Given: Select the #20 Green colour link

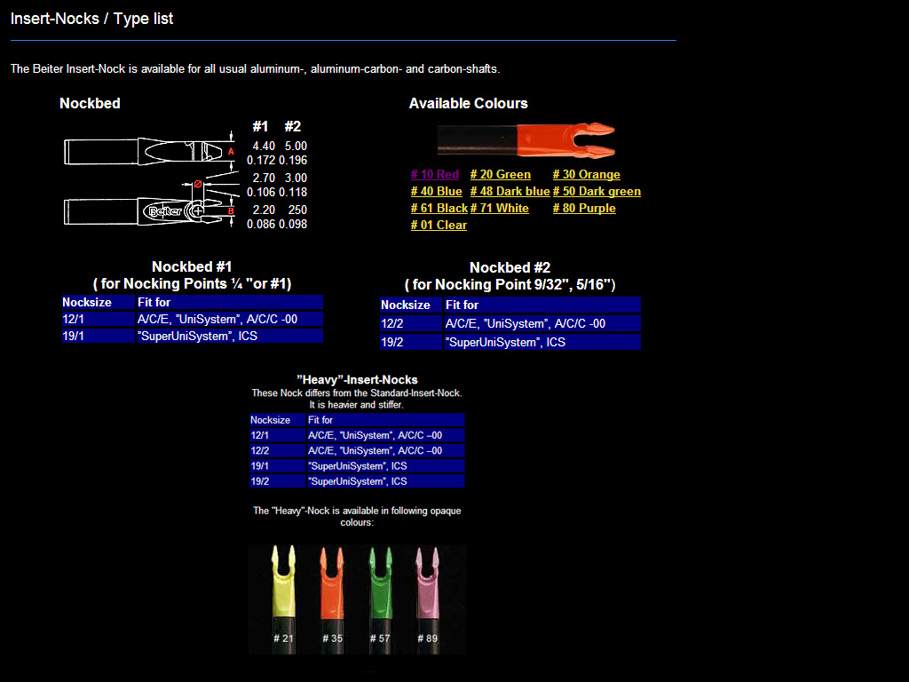Looking at the screenshot, I should coord(501,175).
